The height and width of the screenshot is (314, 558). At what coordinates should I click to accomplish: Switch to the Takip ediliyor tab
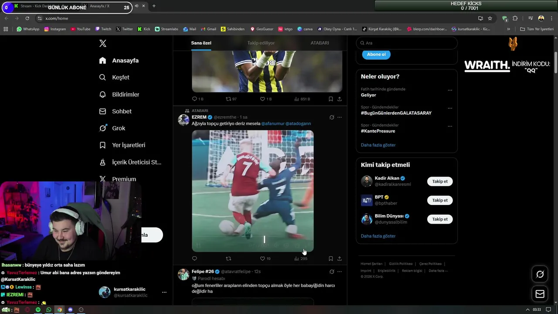[x=261, y=43]
